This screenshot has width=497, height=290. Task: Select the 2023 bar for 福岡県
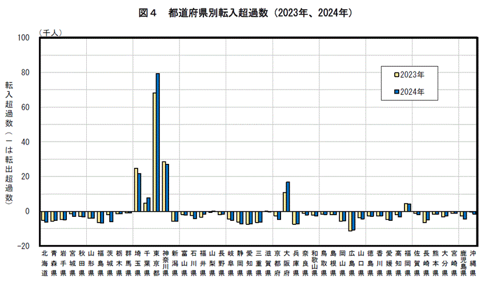pos(406,207)
